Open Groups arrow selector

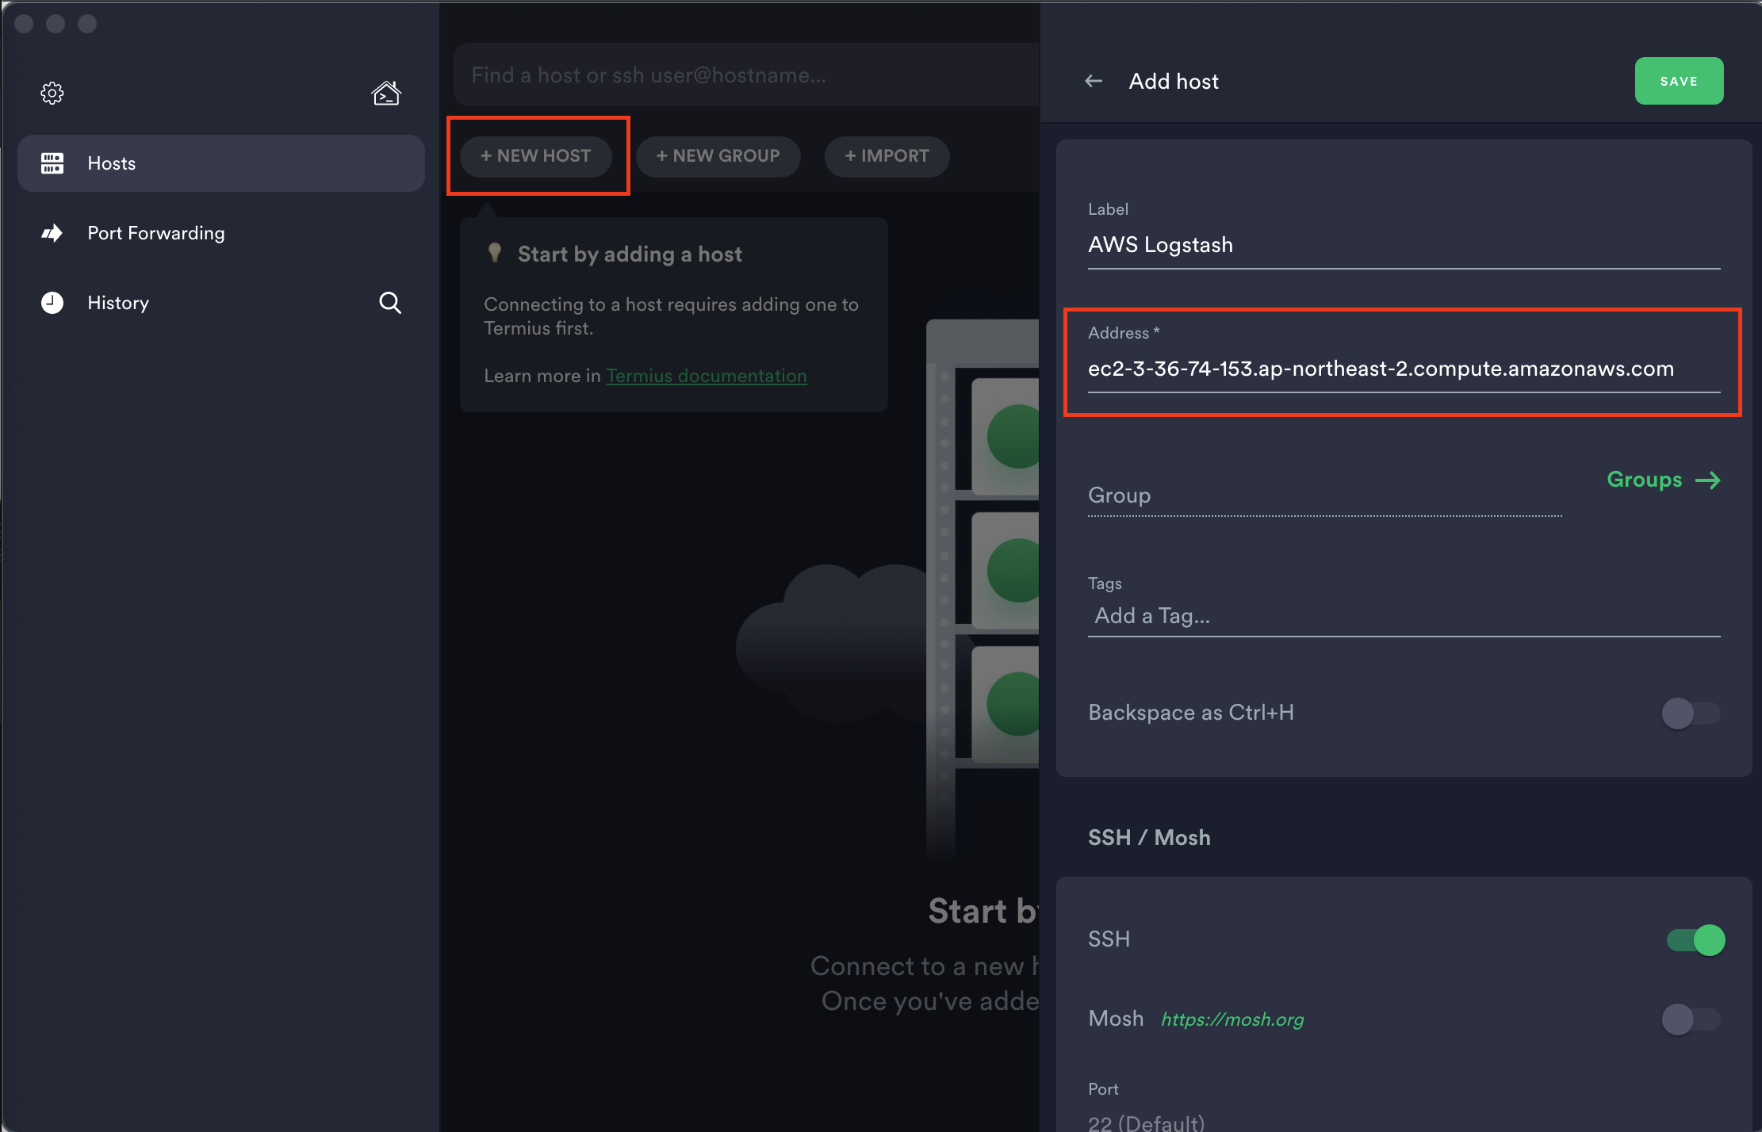click(x=1663, y=480)
